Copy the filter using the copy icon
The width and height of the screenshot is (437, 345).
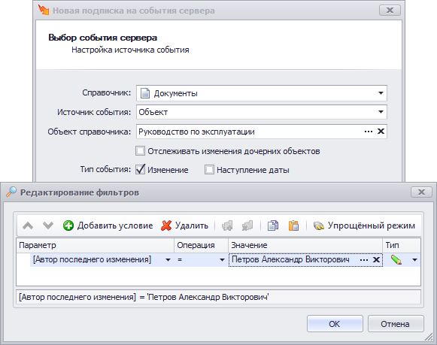pyautogui.click(x=273, y=225)
